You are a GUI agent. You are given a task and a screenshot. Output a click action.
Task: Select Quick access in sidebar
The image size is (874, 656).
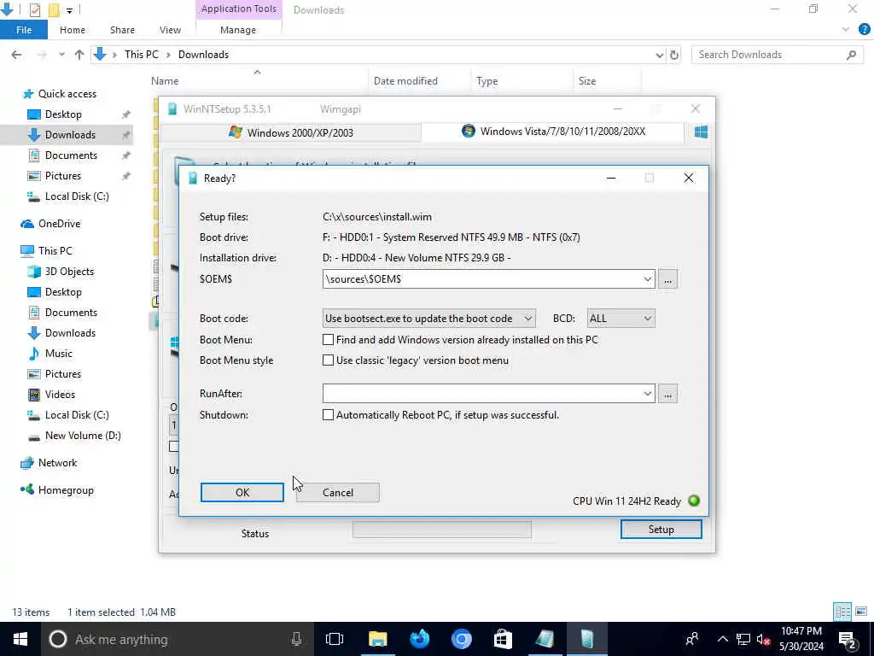coord(67,94)
